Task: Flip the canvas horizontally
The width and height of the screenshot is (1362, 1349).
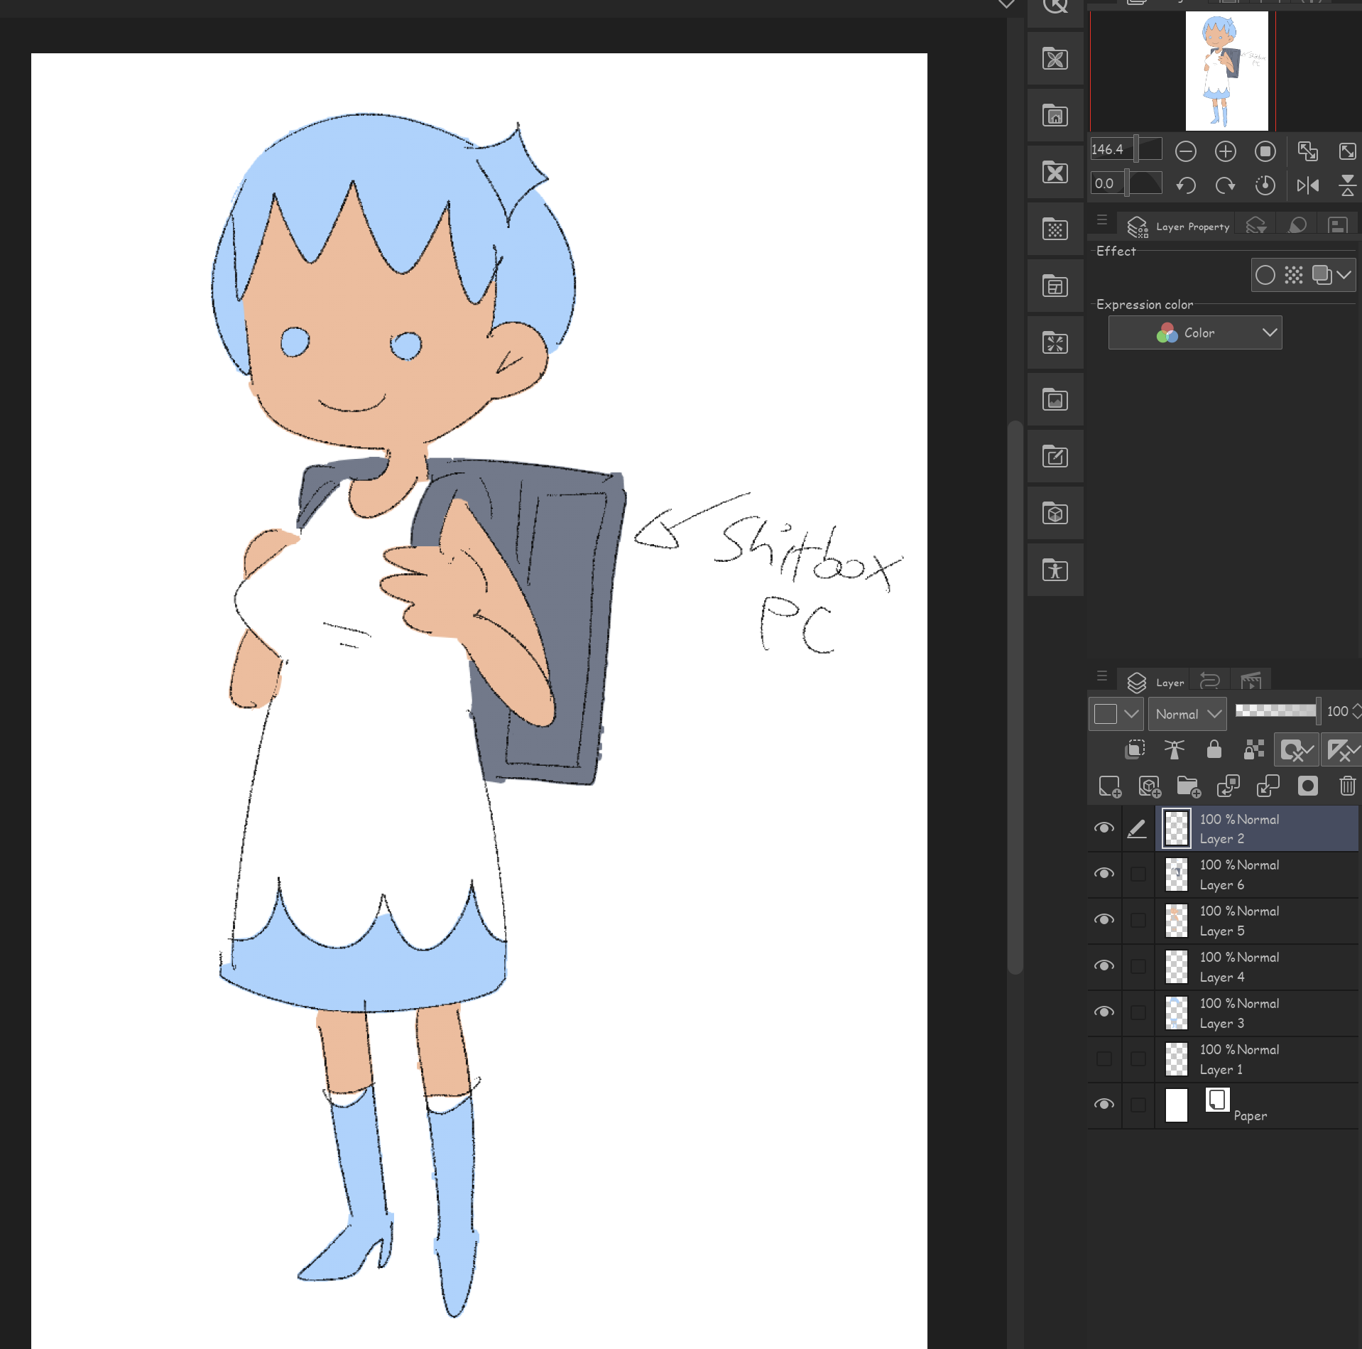Action: pos(1307,185)
